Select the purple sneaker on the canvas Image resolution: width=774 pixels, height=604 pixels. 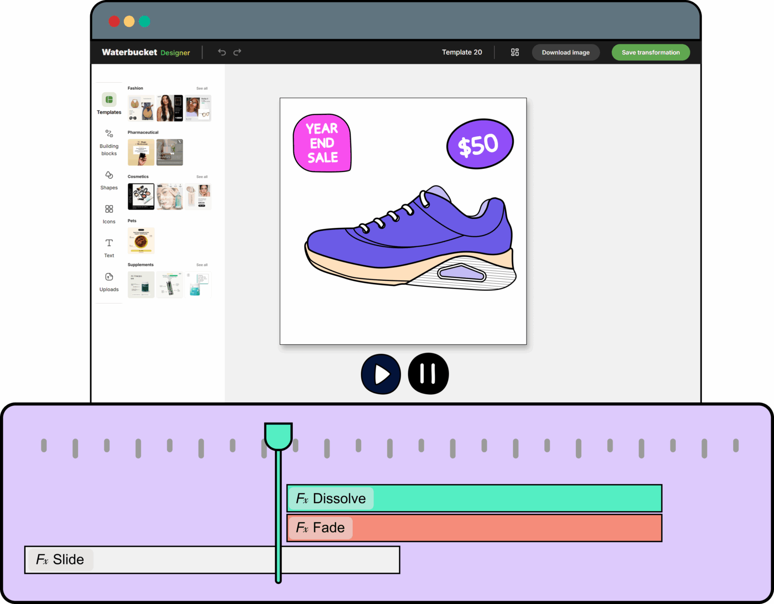click(x=411, y=238)
